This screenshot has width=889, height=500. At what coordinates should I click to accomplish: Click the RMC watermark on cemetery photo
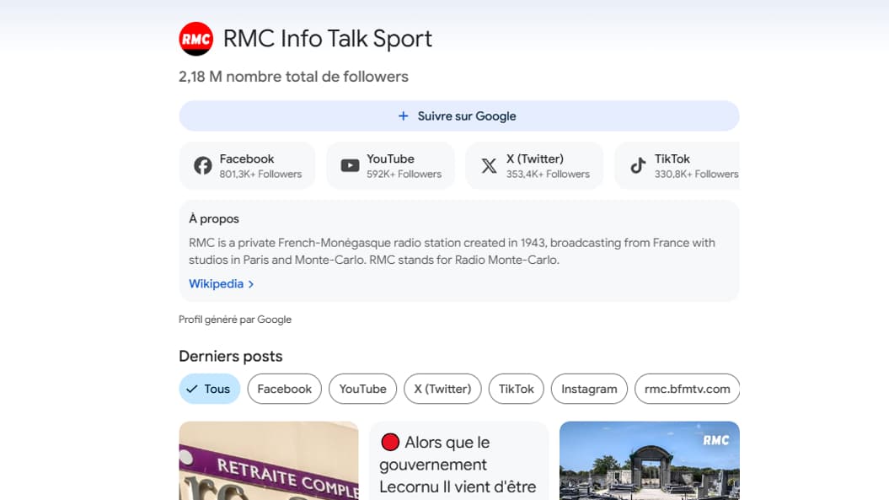click(x=715, y=440)
